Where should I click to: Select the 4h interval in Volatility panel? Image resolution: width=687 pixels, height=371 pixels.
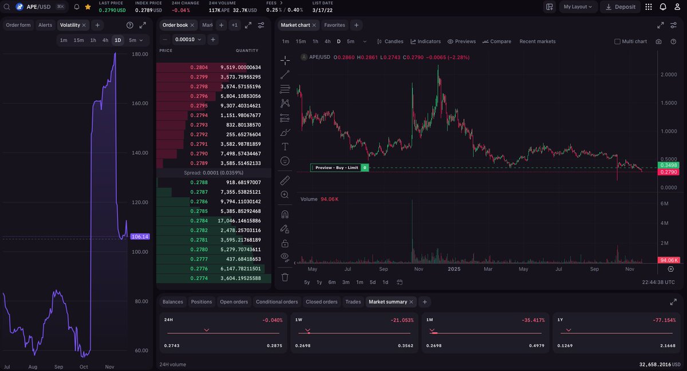tap(105, 40)
